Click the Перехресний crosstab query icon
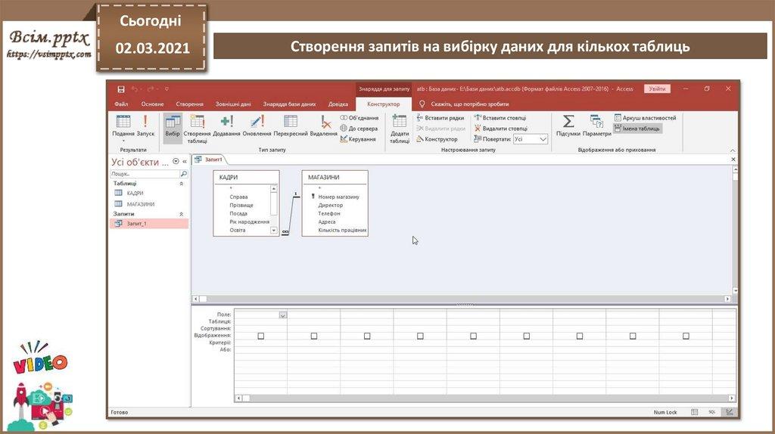Screen dimensions: 775x434 tap(291, 123)
